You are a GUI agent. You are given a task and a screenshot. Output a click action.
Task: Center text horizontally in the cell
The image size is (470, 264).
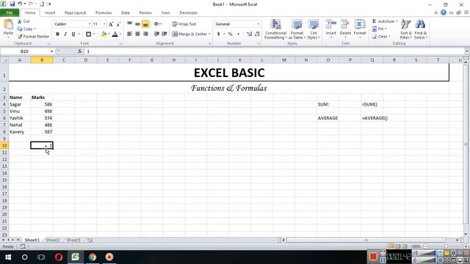(x=137, y=34)
